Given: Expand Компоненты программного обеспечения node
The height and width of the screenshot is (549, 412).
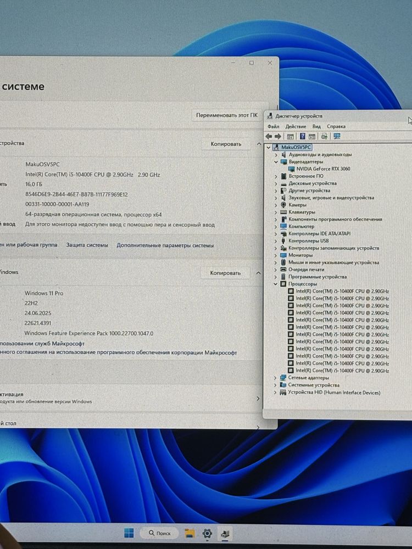Looking at the screenshot, I should (276, 219).
